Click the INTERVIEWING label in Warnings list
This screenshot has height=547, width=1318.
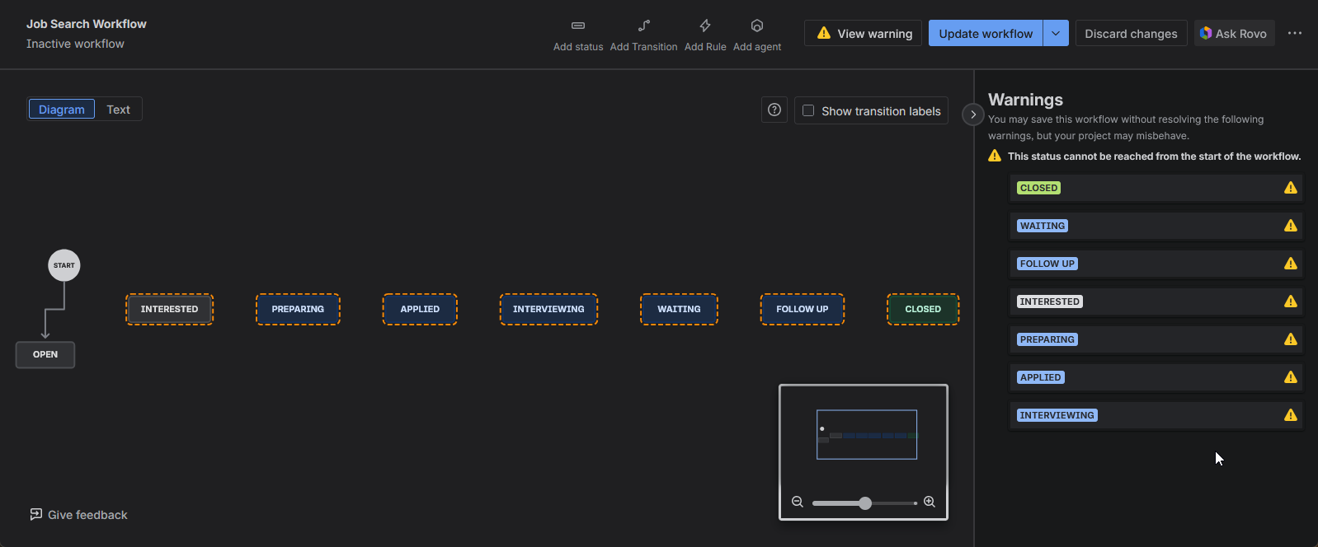(x=1057, y=415)
